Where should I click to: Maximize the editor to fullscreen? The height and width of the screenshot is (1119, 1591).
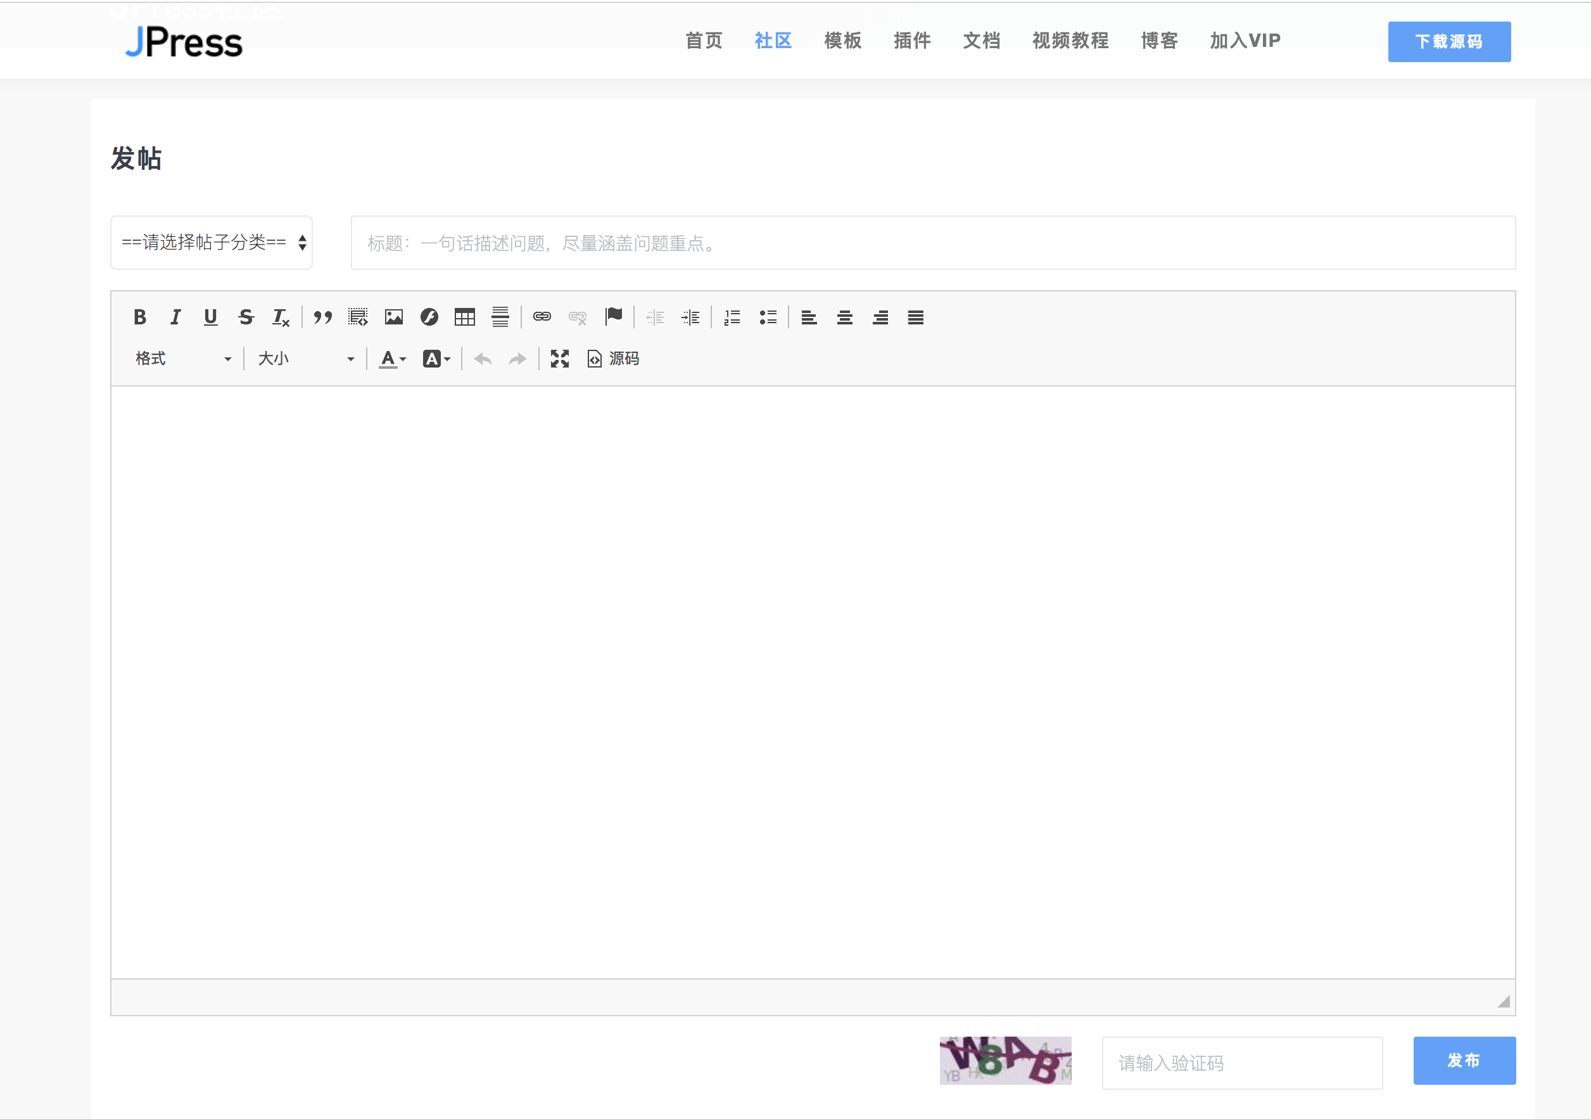pyautogui.click(x=559, y=359)
